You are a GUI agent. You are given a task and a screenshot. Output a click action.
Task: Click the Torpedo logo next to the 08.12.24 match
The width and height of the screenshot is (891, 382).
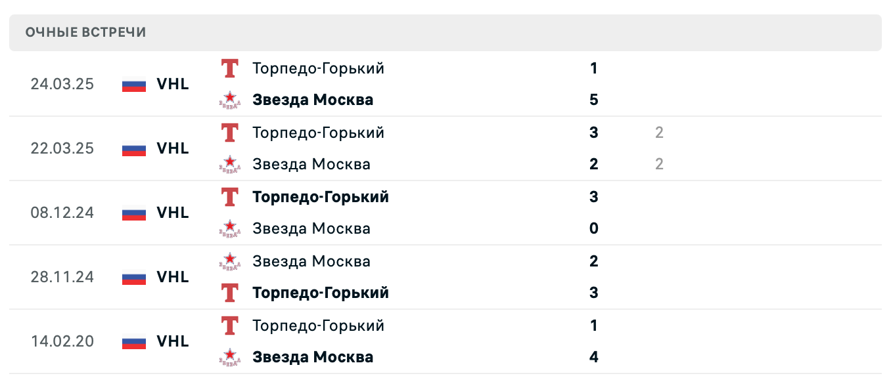[229, 197]
